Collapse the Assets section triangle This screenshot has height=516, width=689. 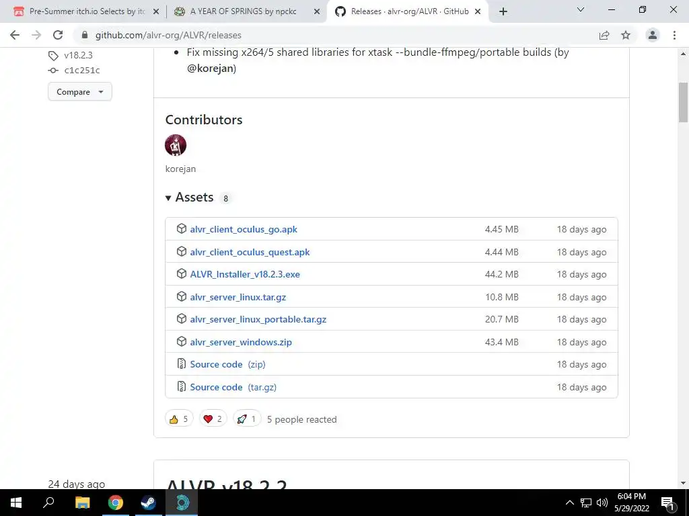(x=168, y=198)
